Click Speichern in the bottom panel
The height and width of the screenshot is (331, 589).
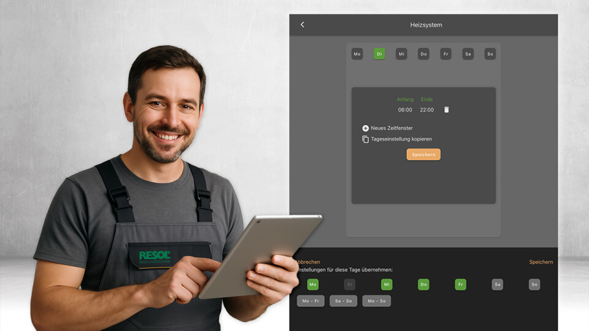coord(541,262)
